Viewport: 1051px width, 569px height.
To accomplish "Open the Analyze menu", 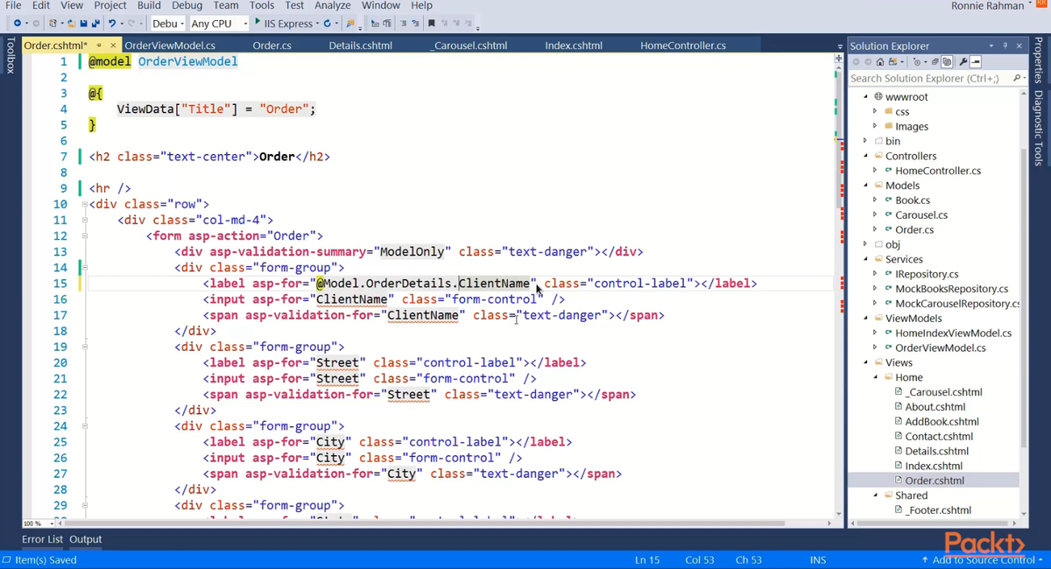I will (x=333, y=5).
